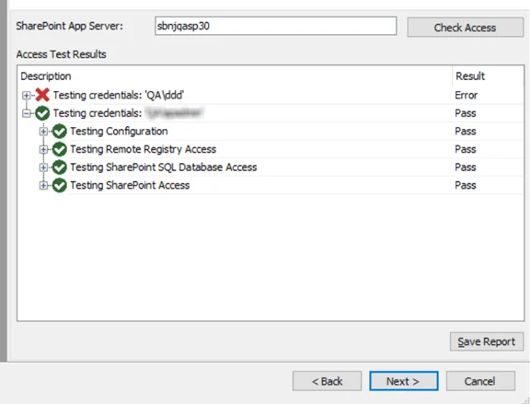Expand the 'QA\ddd' credentials node
This screenshot has width=530, height=404.
[x=26, y=96]
